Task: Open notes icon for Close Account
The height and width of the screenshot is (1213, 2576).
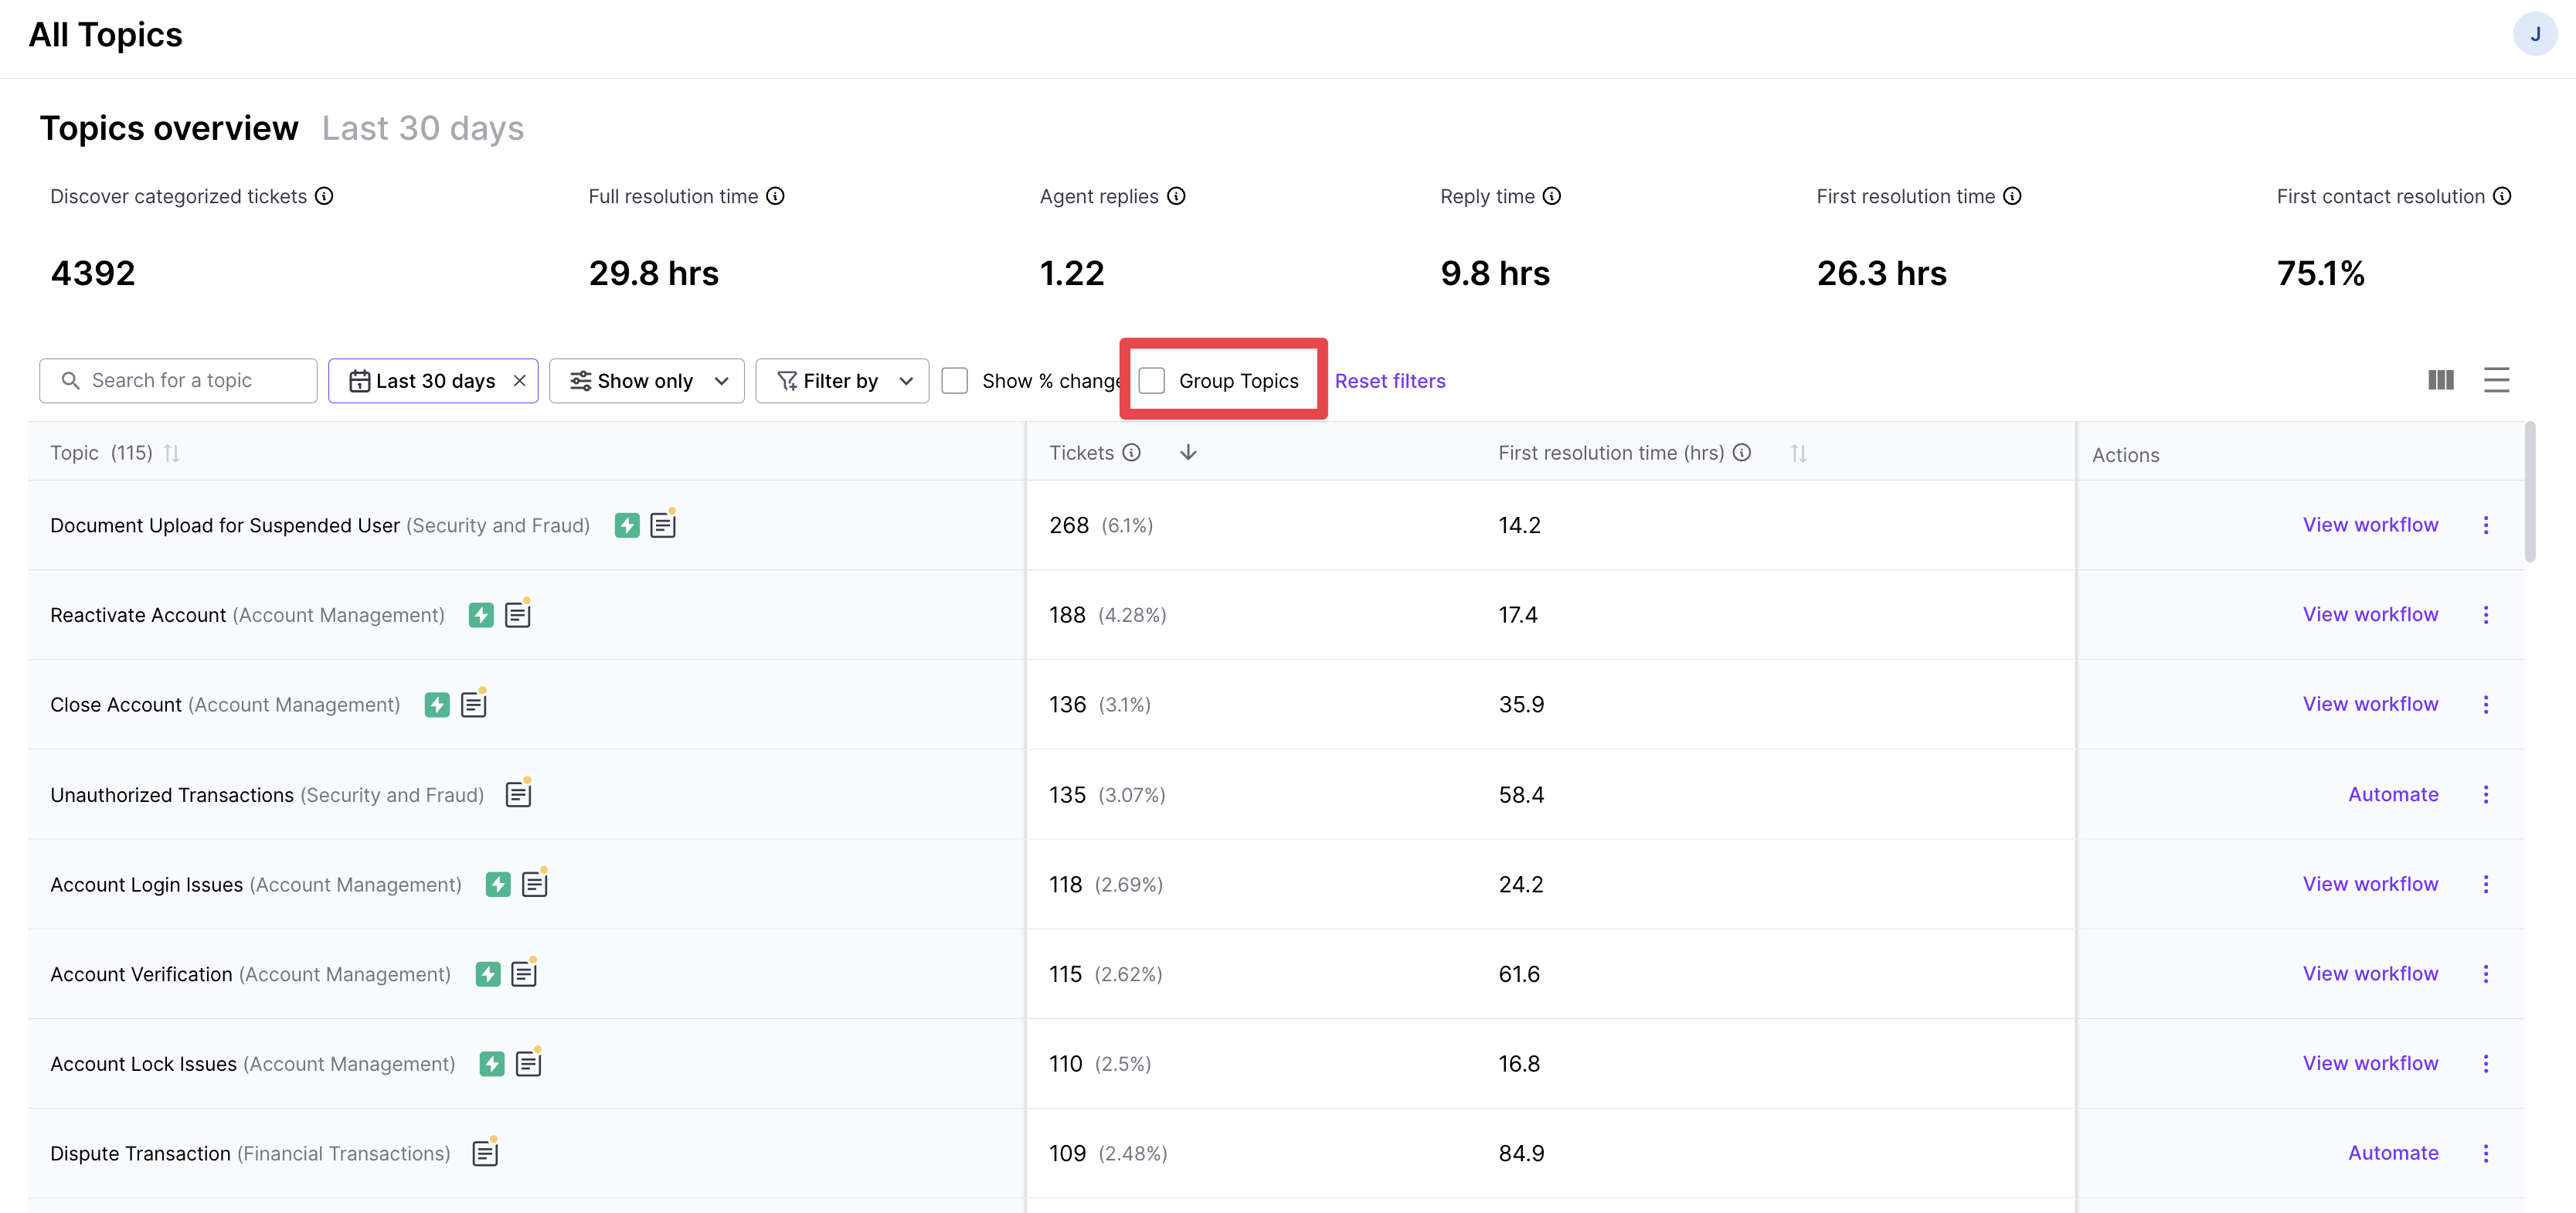Action: pos(473,704)
